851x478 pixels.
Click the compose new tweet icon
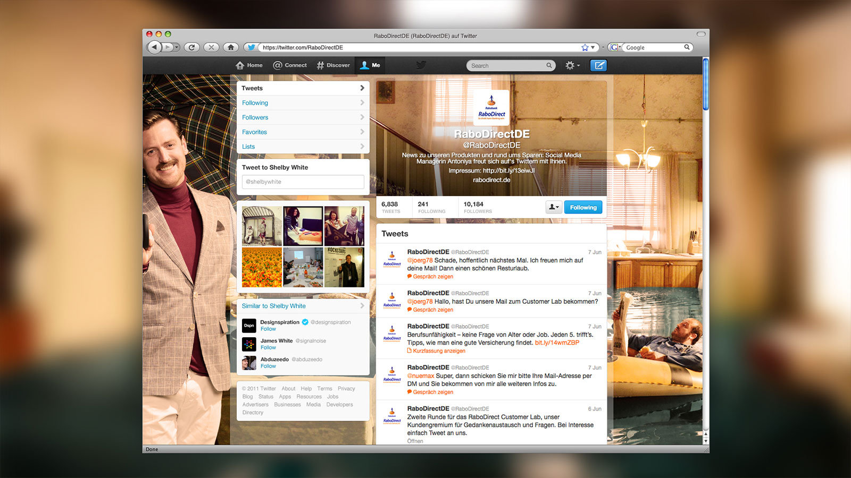[599, 65]
